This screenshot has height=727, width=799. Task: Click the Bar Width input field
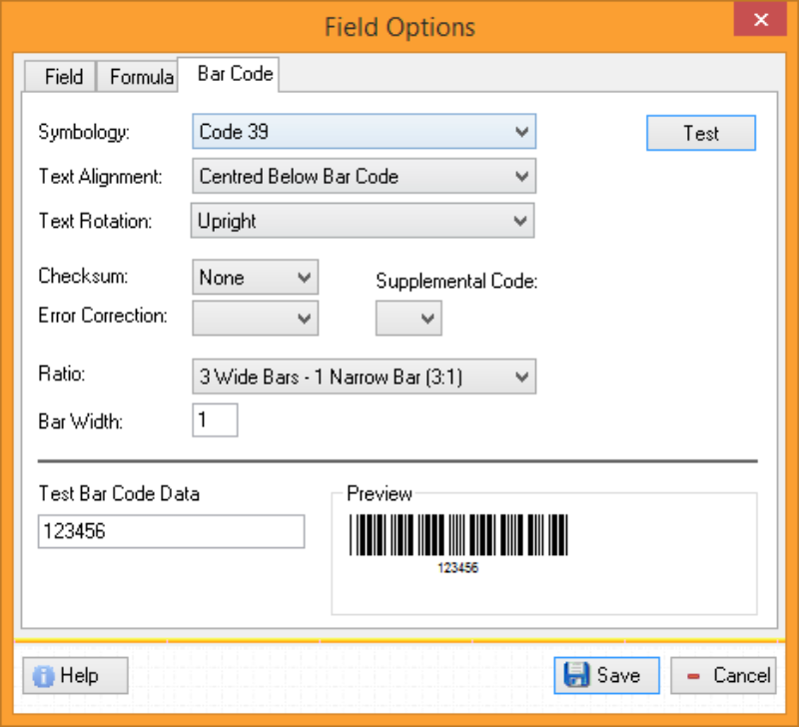point(215,420)
